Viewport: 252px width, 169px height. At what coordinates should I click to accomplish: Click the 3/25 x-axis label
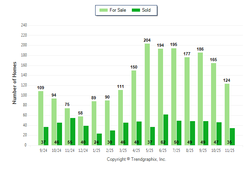pos(123,150)
